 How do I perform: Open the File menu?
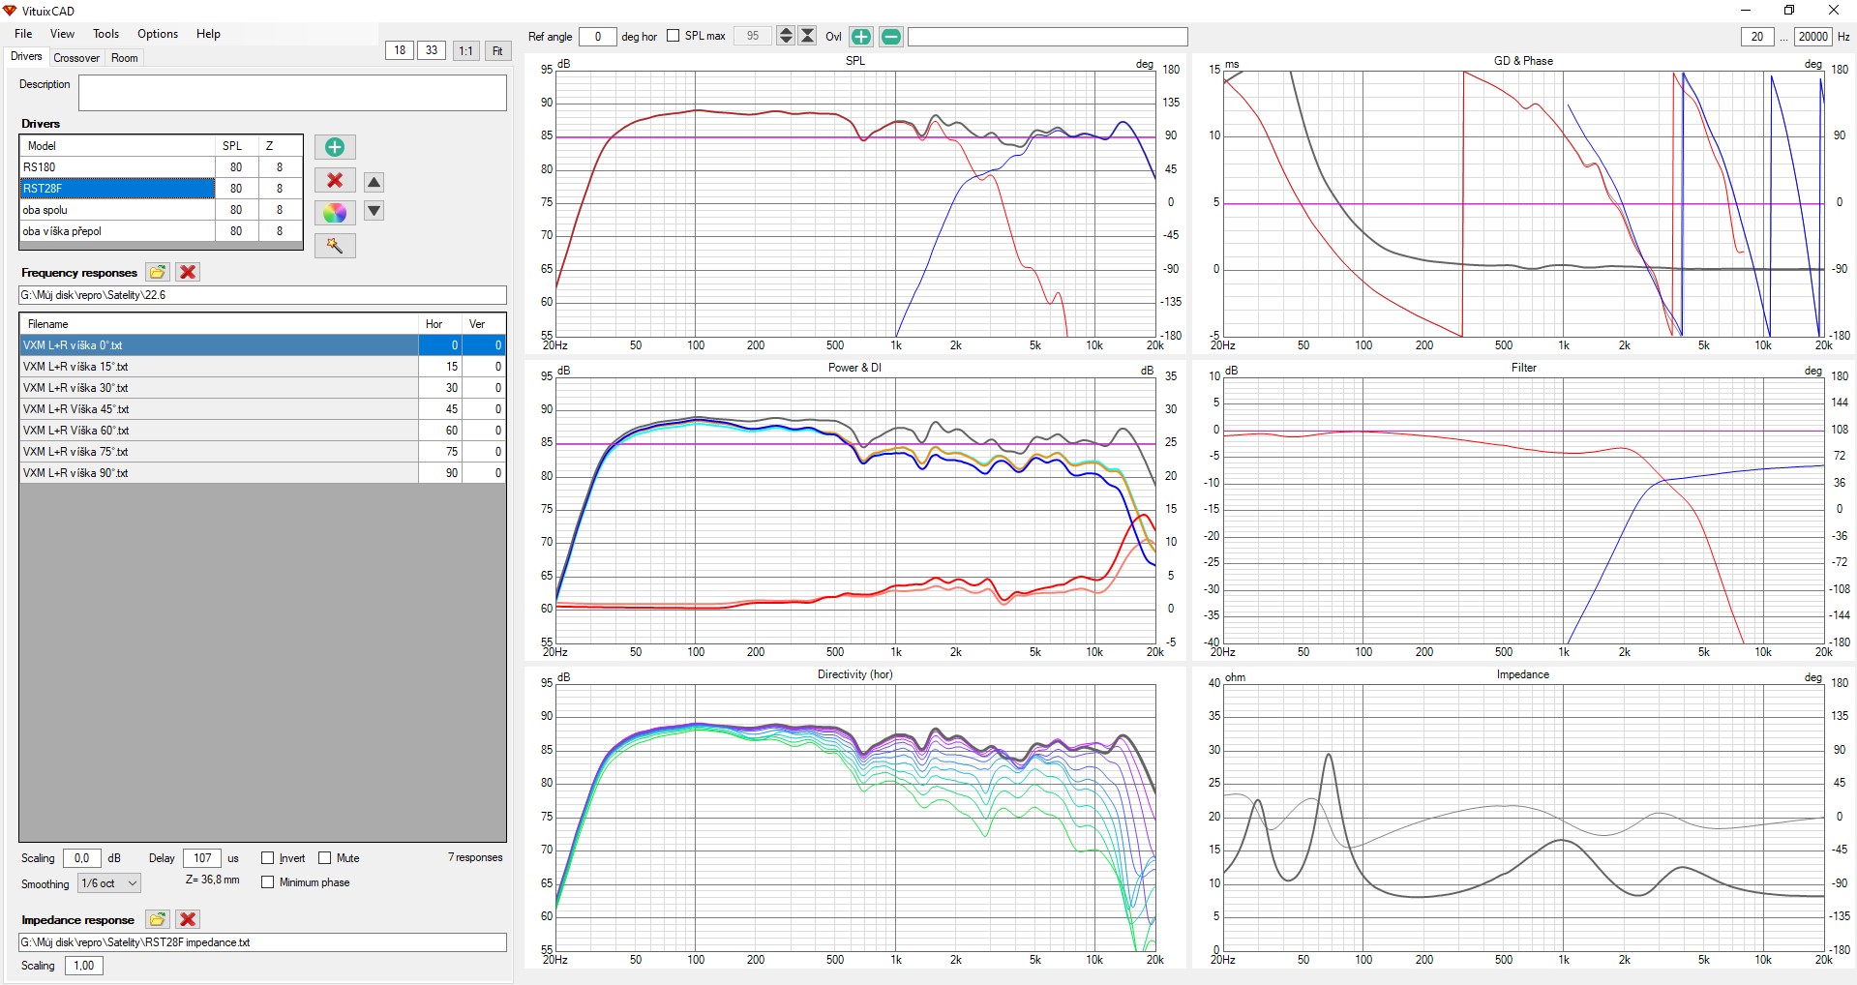pos(23,34)
